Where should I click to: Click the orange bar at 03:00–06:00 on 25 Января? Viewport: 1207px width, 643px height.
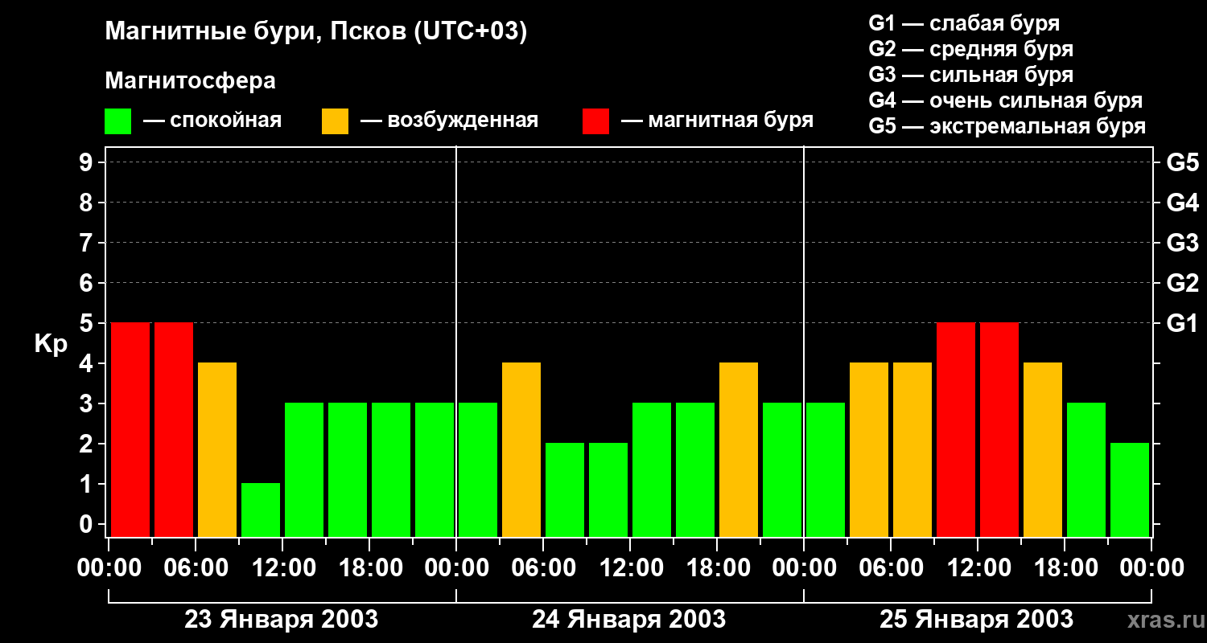(869, 449)
